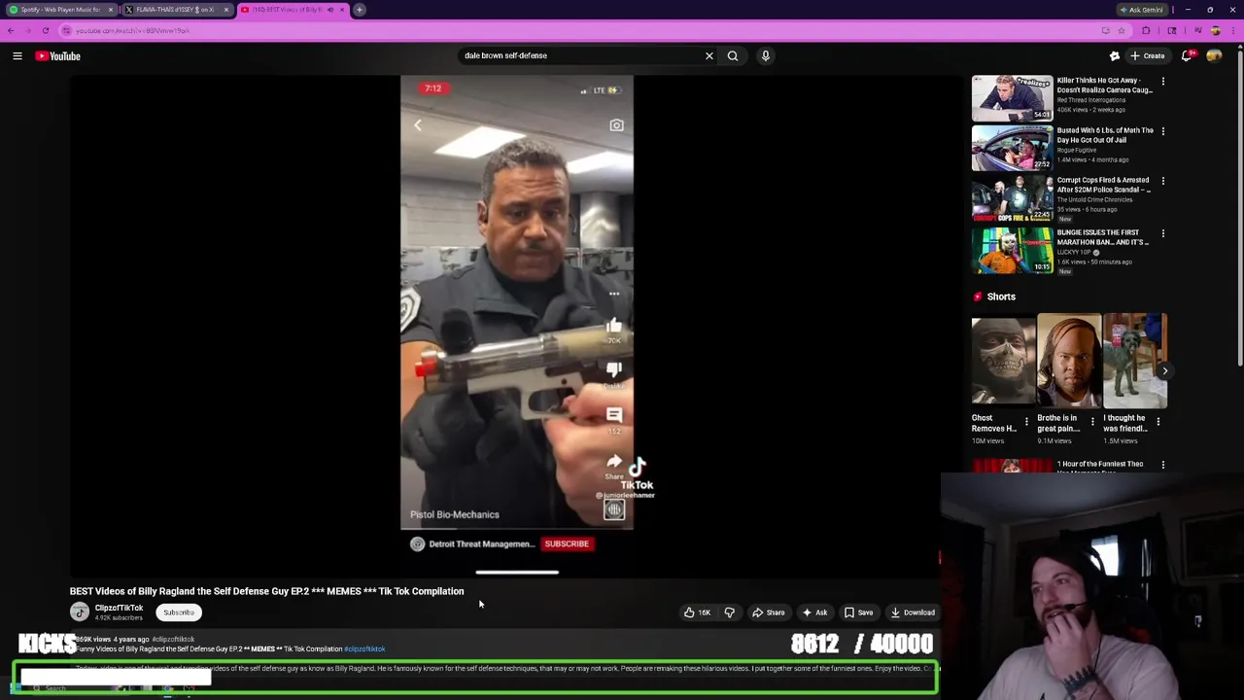Open the Ask button under the video
The height and width of the screenshot is (700, 1244).
[814, 612]
